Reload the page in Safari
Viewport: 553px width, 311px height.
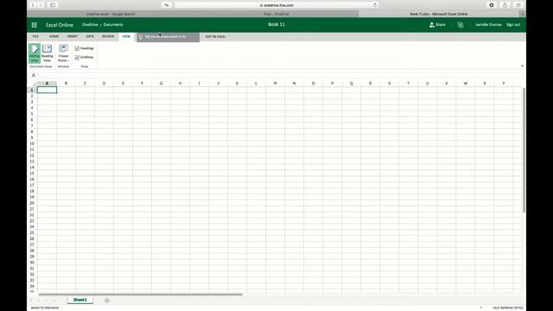(375, 5)
